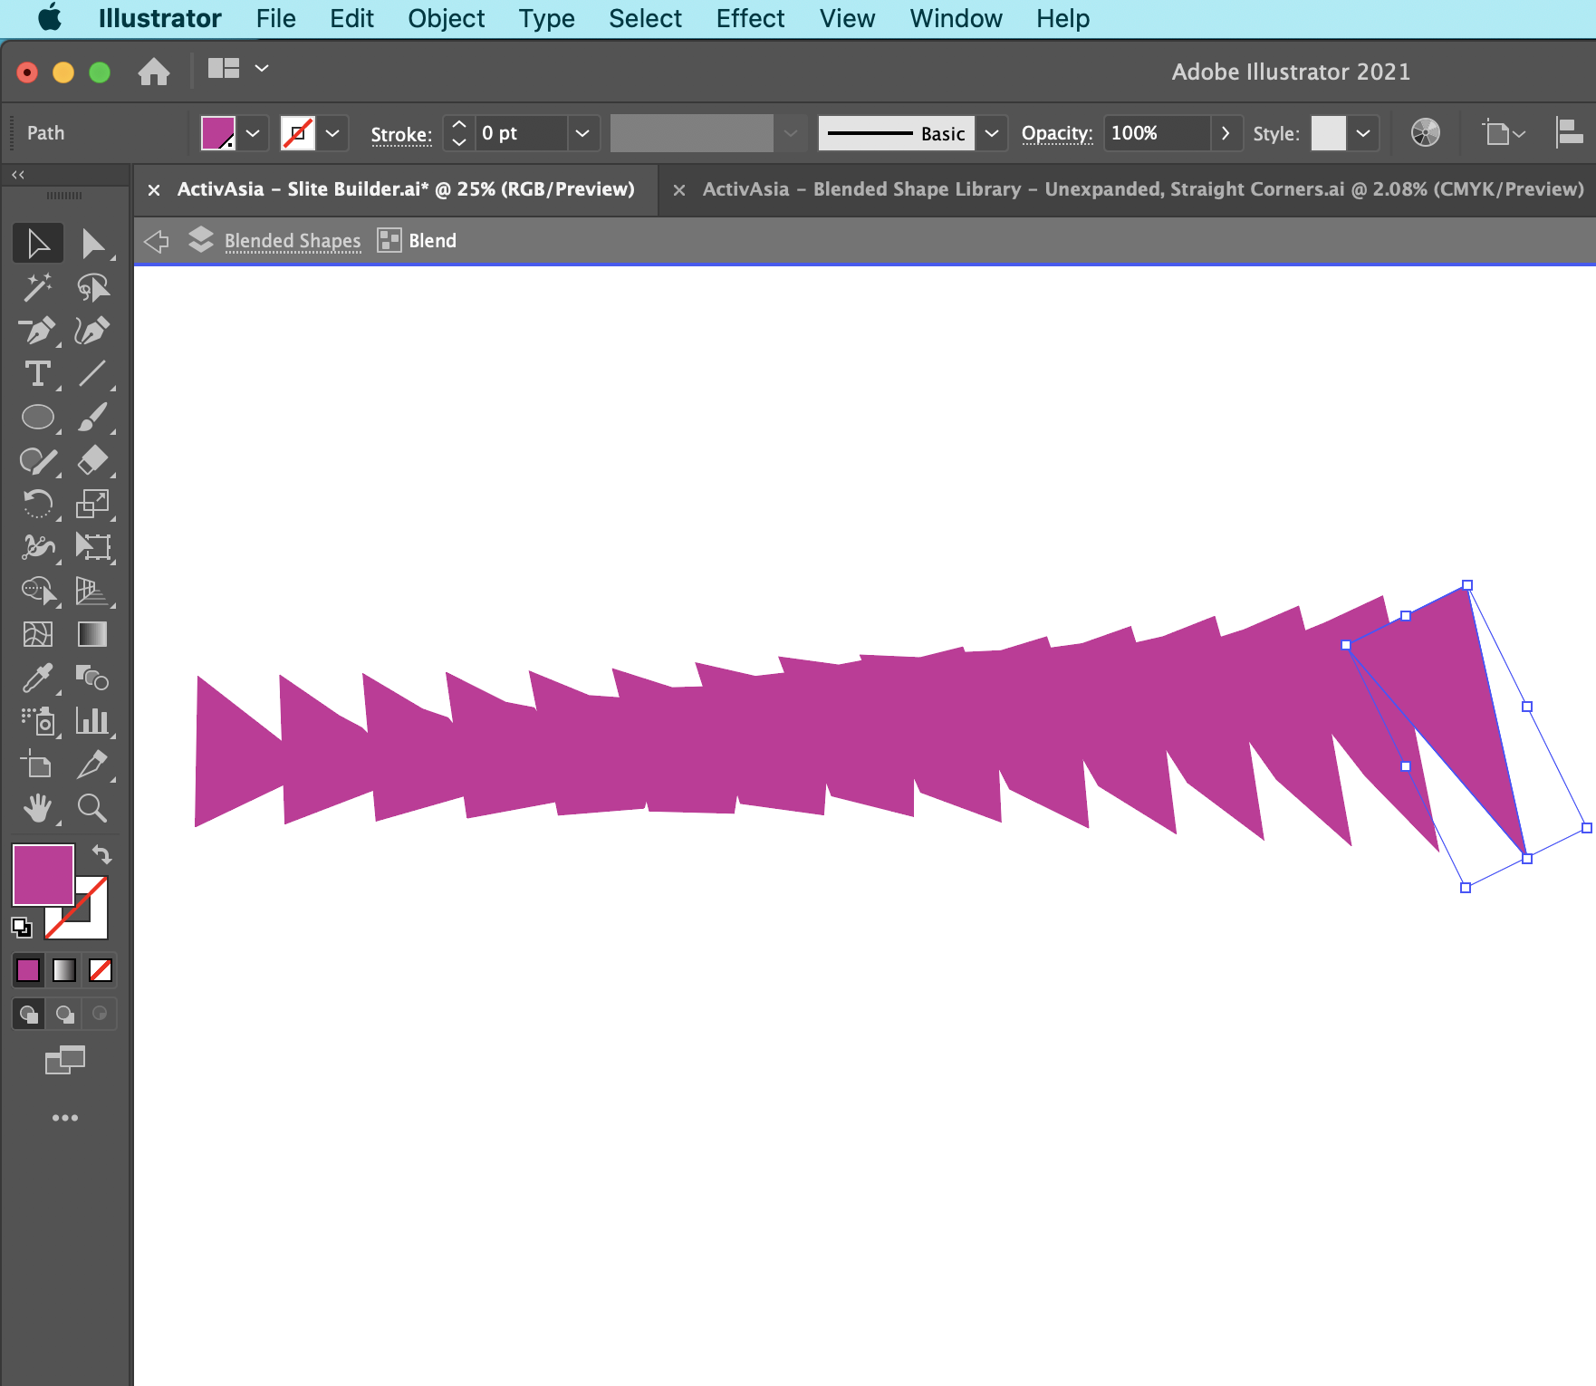Open the Basic brush definition dropdown
Image resolution: width=1596 pixels, height=1386 pixels.
992,132
